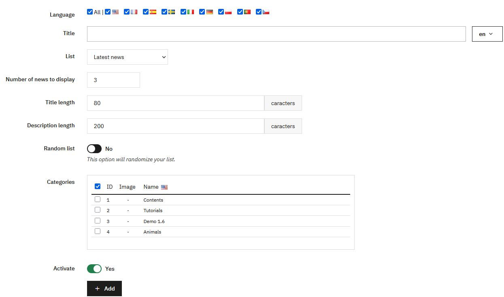Click the Swedish flag icon

172,12
